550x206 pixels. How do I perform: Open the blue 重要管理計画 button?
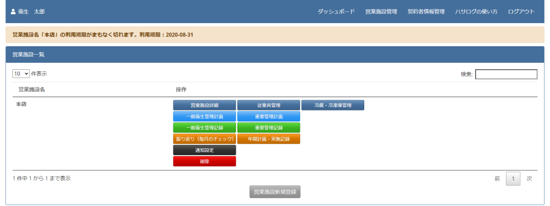pyautogui.click(x=269, y=116)
